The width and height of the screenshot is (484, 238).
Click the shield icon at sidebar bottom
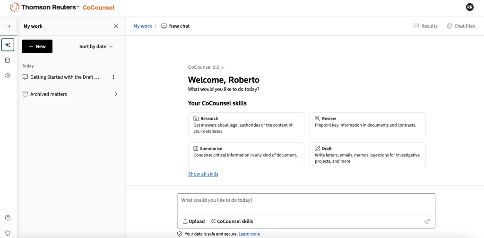coord(8,233)
